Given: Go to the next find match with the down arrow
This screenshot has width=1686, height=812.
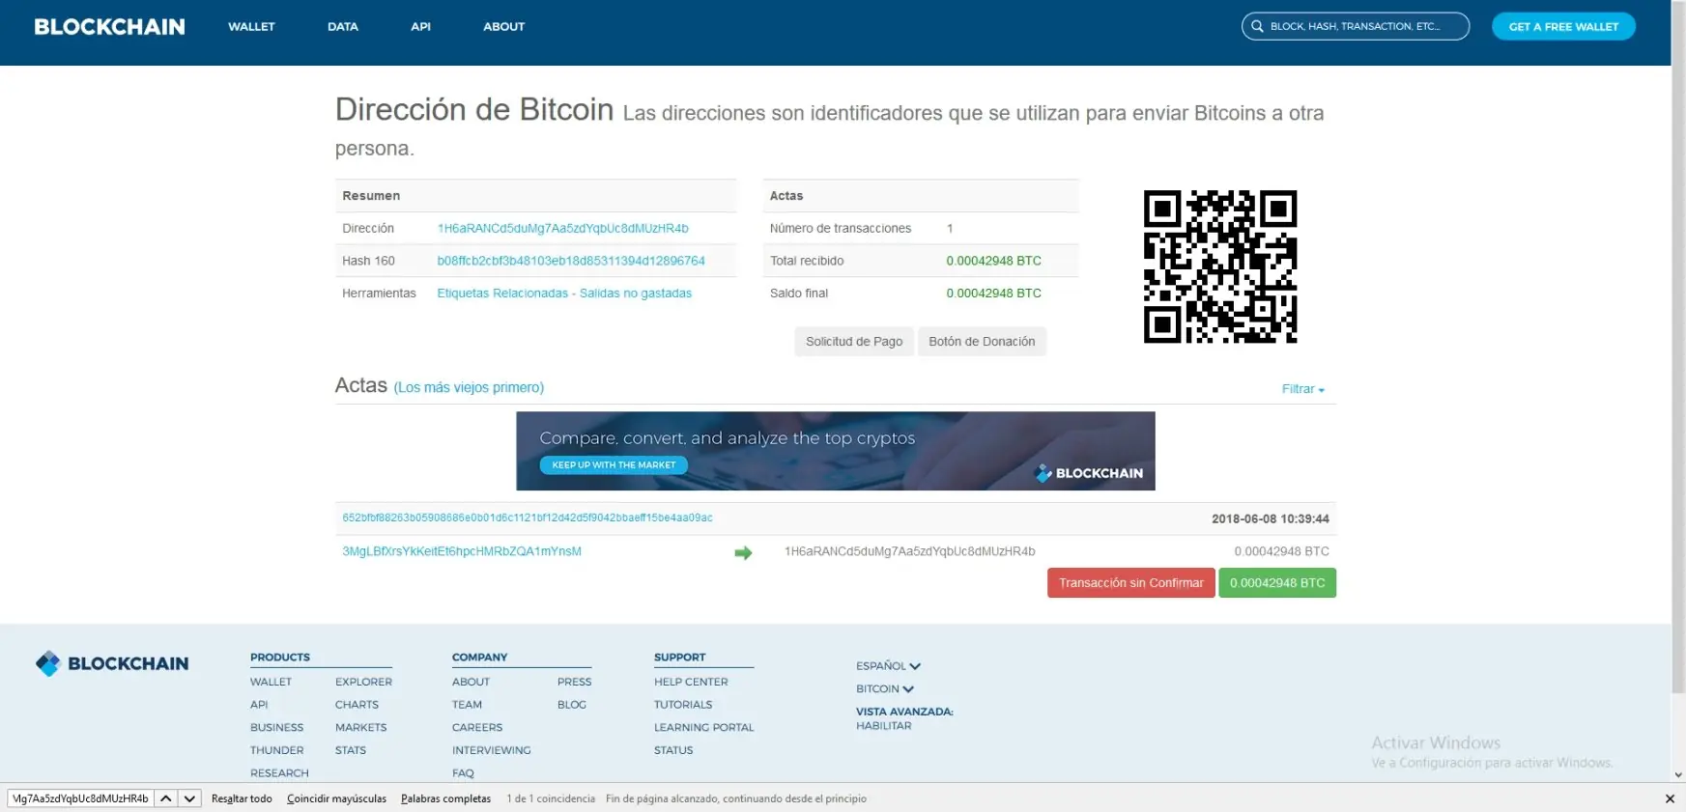Looking at the screenshot, I should point(189,798).
